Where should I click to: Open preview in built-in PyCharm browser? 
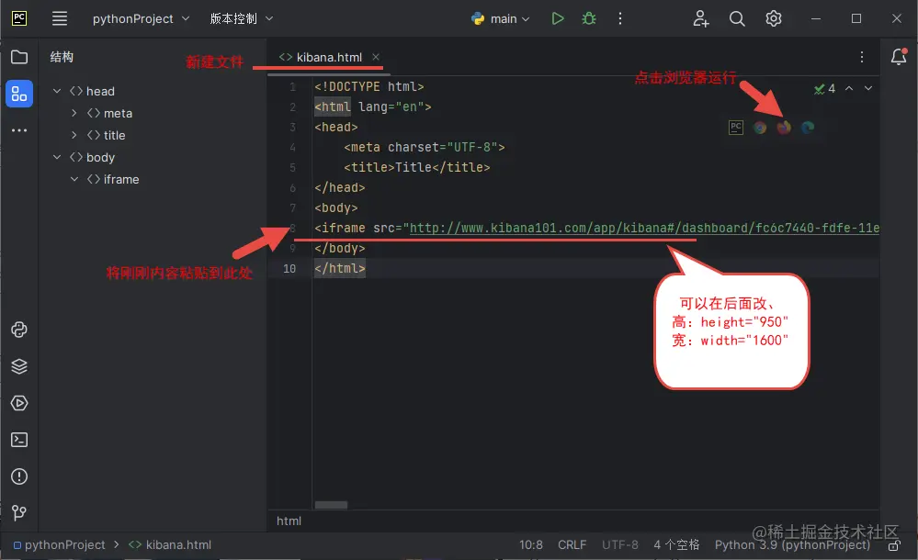(x=736, y=127)
